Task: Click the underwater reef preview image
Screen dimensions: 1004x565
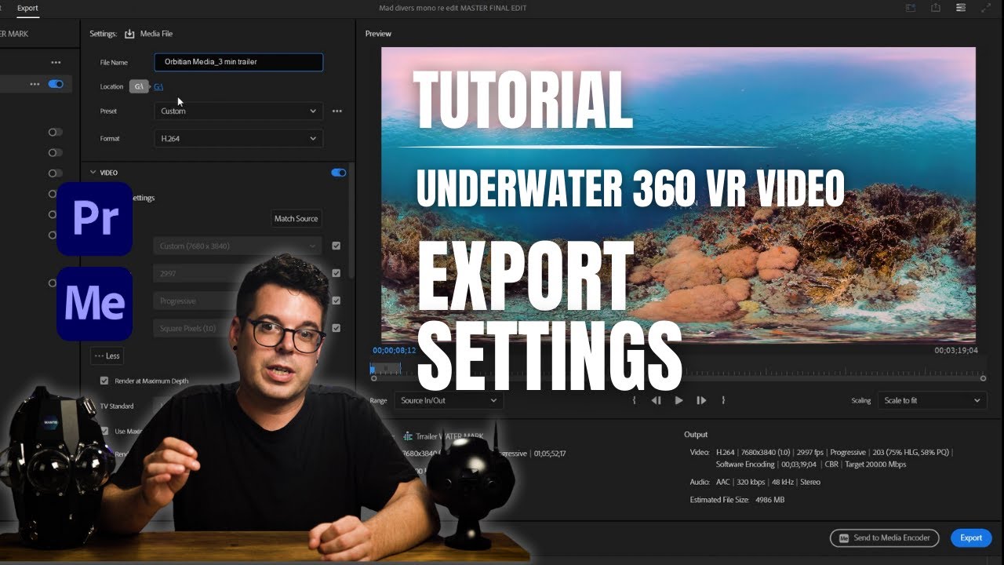Action: pos(678,195)
